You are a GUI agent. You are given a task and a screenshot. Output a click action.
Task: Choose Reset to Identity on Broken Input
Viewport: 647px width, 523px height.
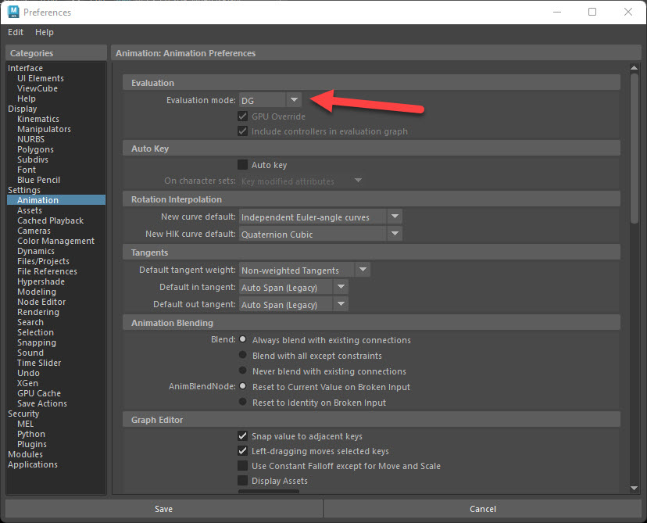[x=245, y=402]
